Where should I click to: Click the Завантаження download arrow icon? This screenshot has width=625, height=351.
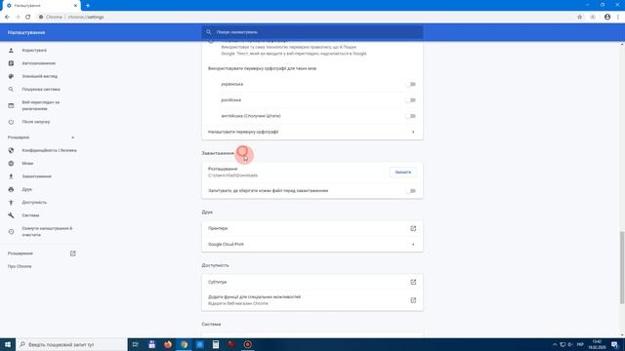coord(11,176)
